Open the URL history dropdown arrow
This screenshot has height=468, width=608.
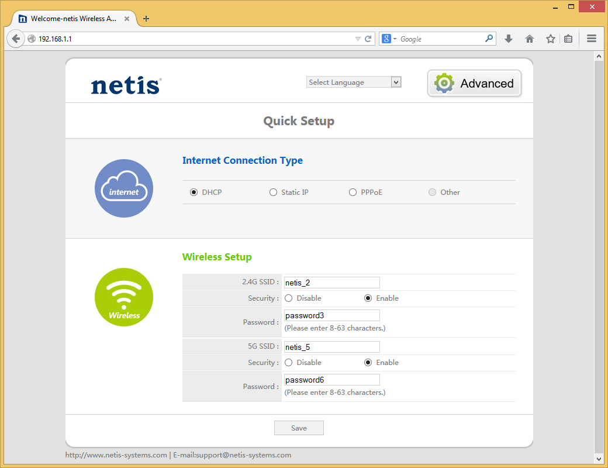coord(358,39)
